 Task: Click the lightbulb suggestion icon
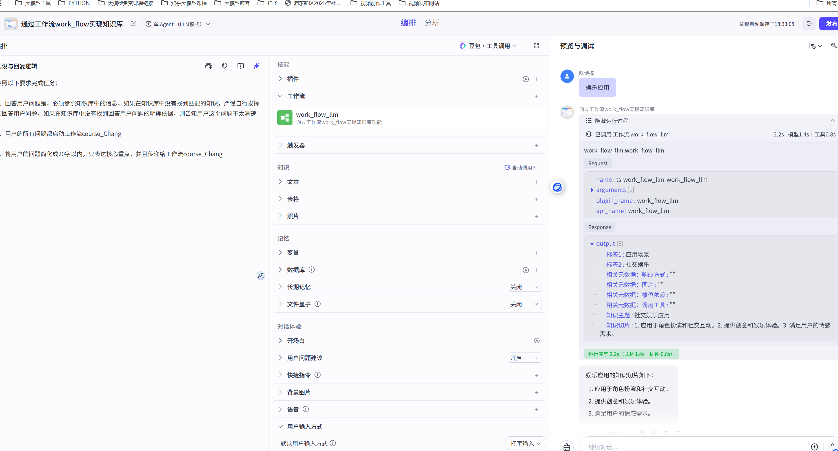click(x=225, y=66)
